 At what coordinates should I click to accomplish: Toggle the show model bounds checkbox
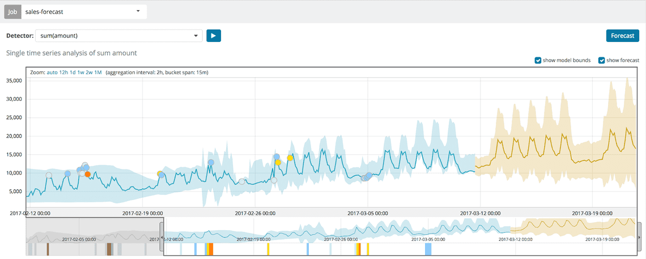pyautogui.click(x=538, y=61)
